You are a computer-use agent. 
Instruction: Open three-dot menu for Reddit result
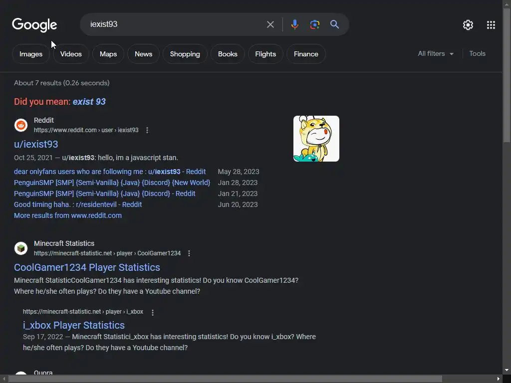(x=147, y=130)
